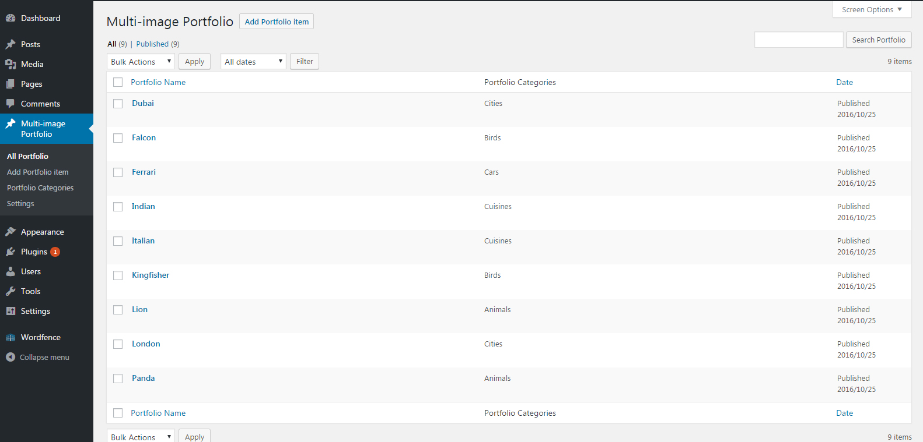
Task: Show the All (9) filter link
Action: 117,44
